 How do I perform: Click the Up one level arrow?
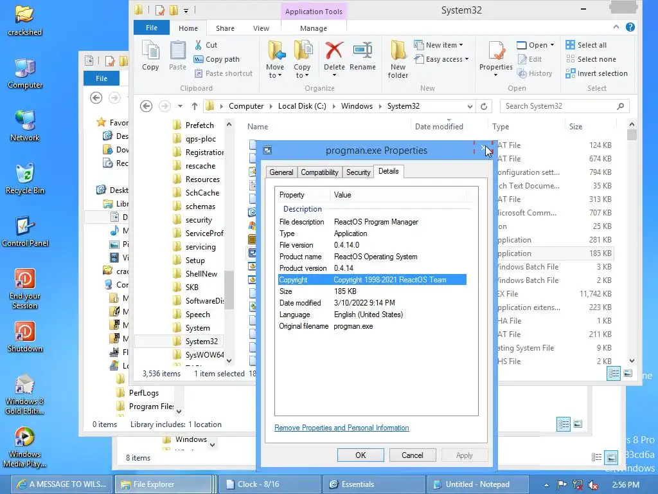pyautogui.click(x=194, y=106)
